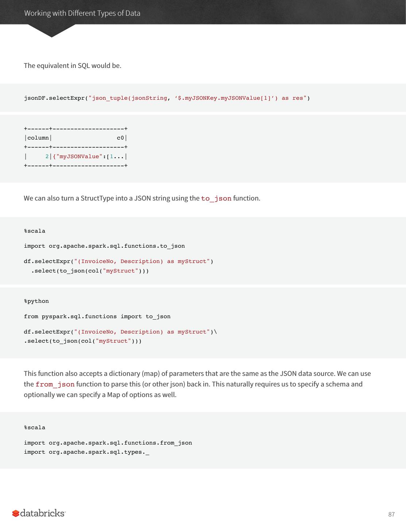
Task: Click the 'c0' header in the output table
Action: point(120,138)
